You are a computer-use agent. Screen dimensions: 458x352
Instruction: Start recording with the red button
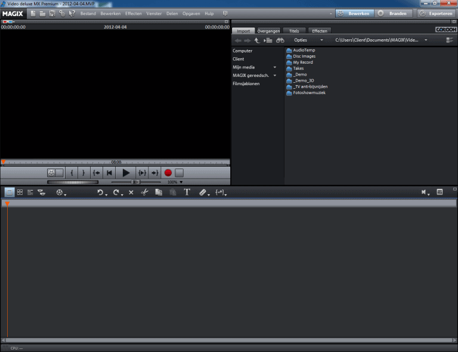pos(168,173)
